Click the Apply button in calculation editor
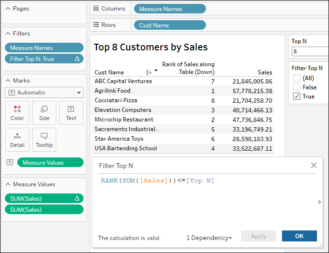The width and height of the screenshot is (329, 253). point(258,236)
